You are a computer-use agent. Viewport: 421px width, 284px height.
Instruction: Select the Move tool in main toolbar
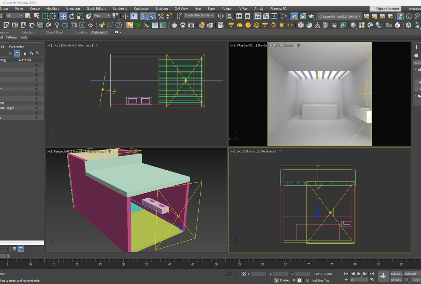pyautogui.click(x=64, y=16)
